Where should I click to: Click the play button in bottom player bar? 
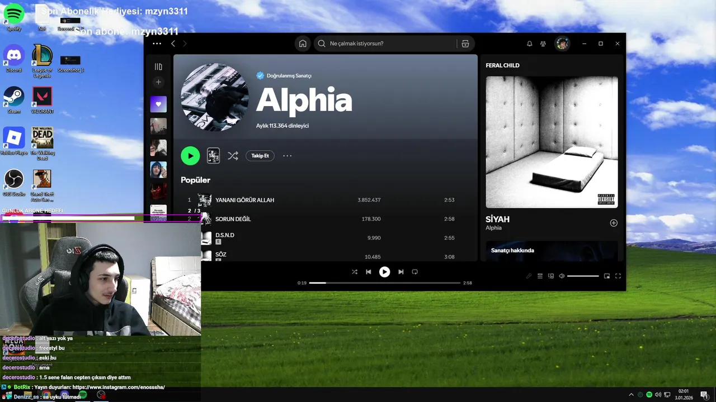384,272
